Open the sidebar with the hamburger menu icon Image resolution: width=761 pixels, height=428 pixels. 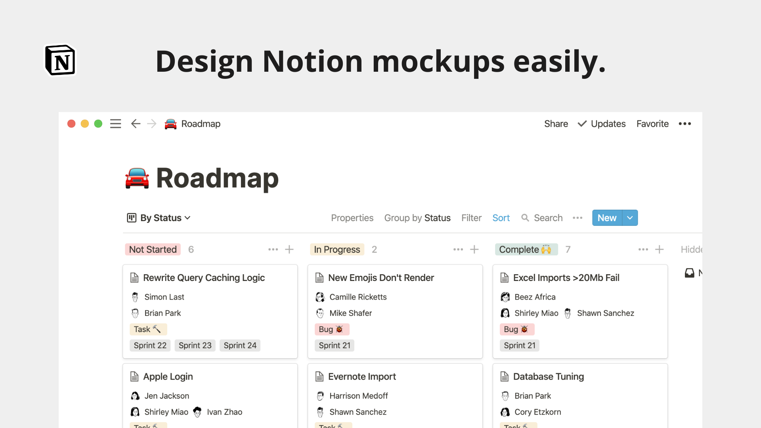(115, 124)
